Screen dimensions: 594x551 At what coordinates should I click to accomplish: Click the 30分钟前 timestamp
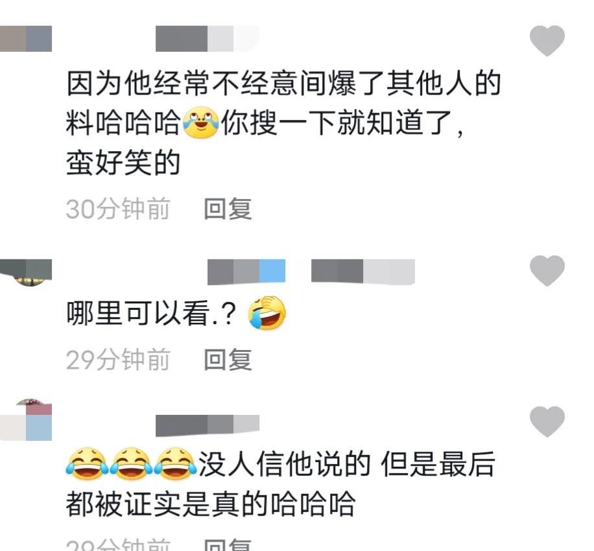(x=118, y=209)
